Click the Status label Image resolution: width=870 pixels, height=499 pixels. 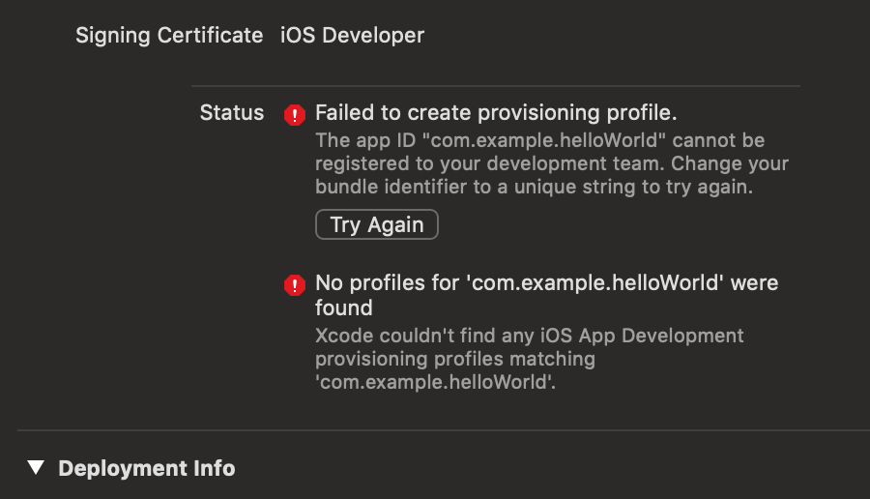coord(231,113)
